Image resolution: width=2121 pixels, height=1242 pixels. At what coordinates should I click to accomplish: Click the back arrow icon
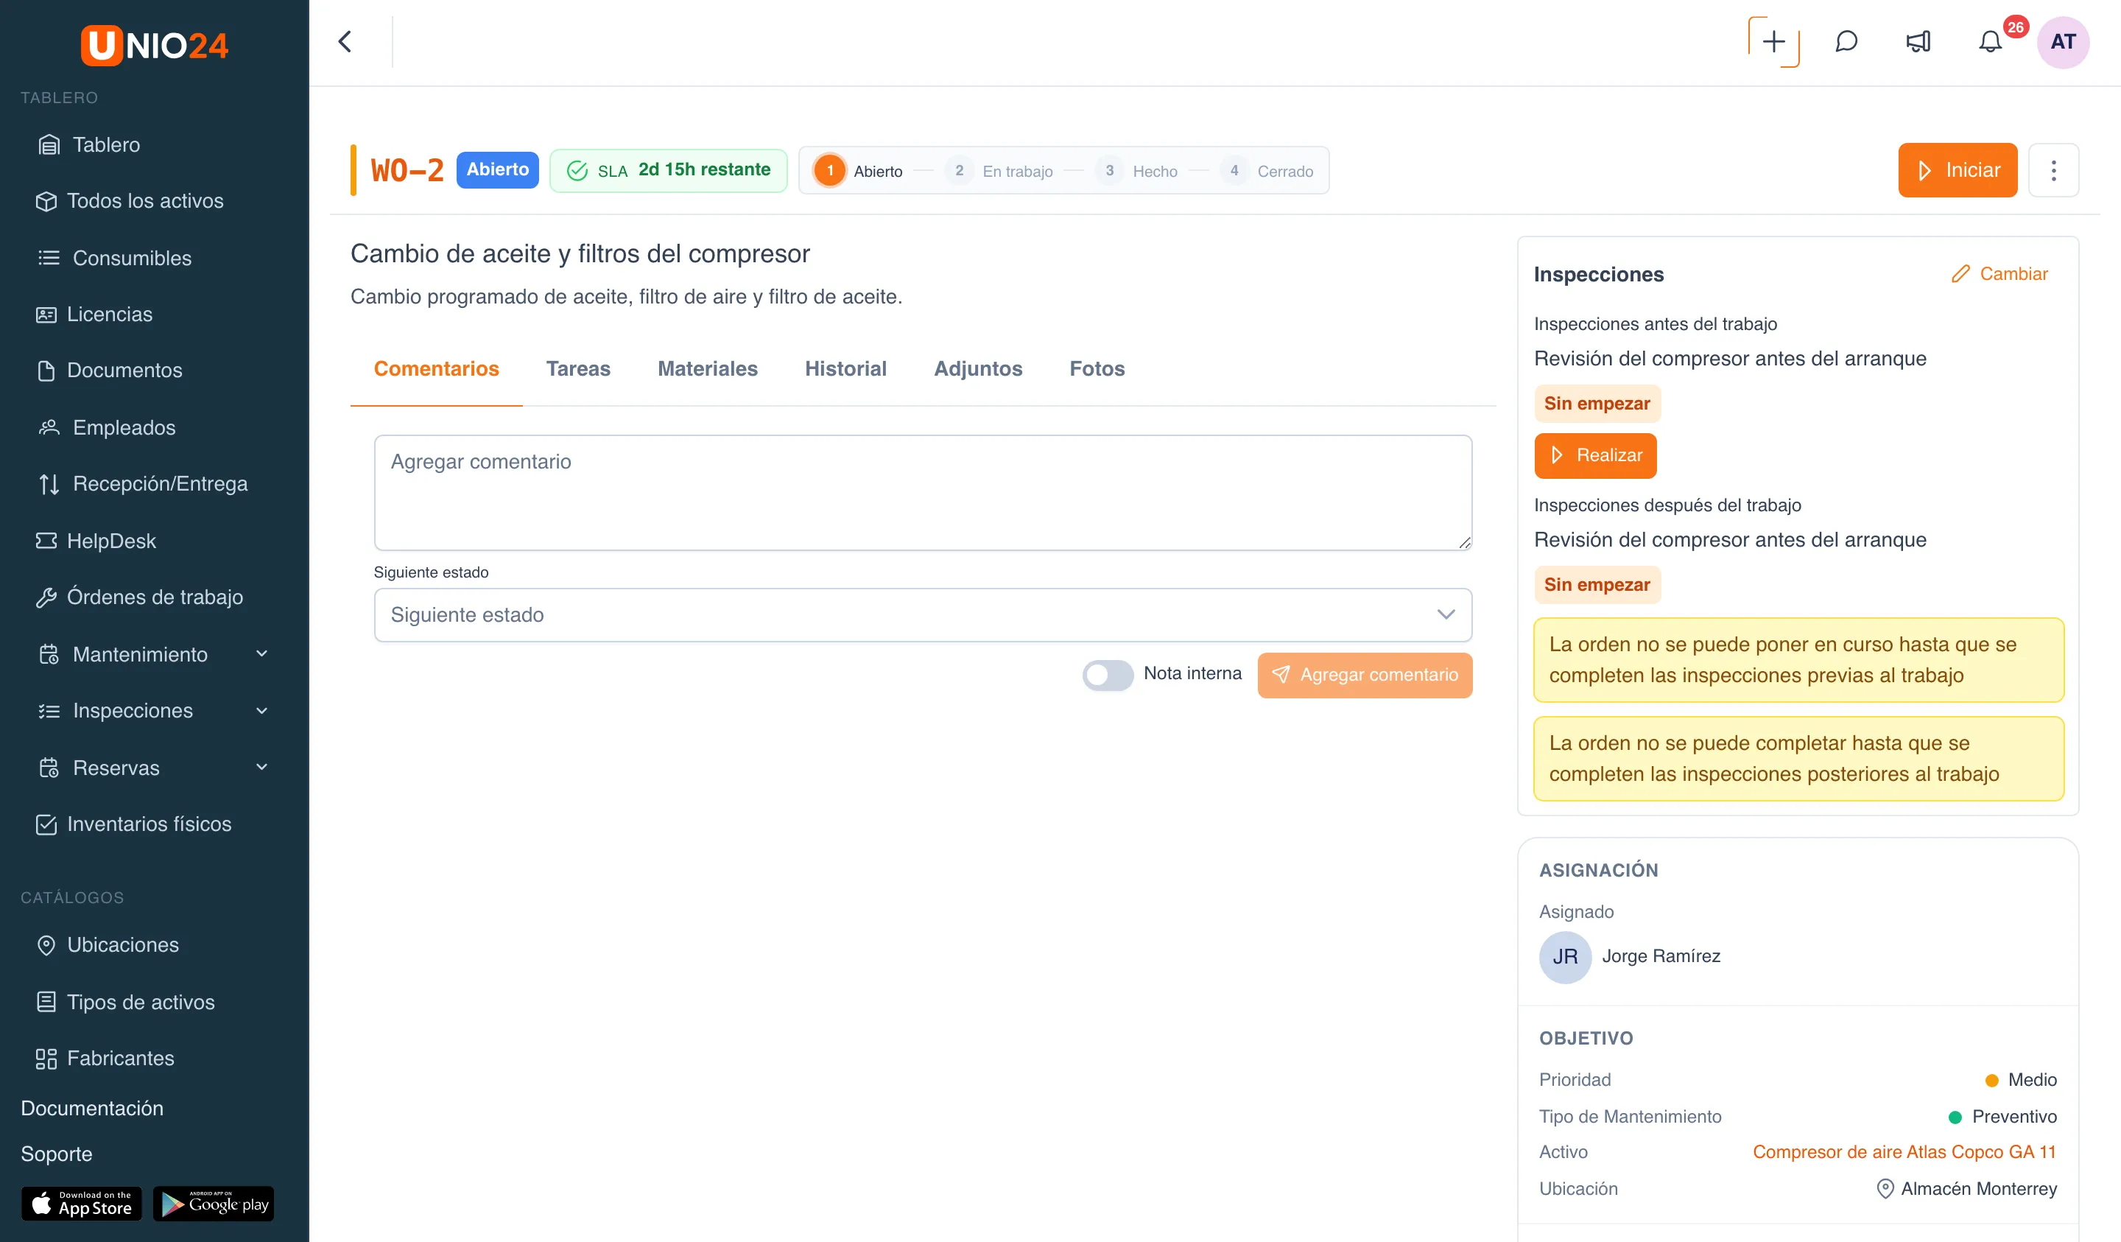click(345, 41)
